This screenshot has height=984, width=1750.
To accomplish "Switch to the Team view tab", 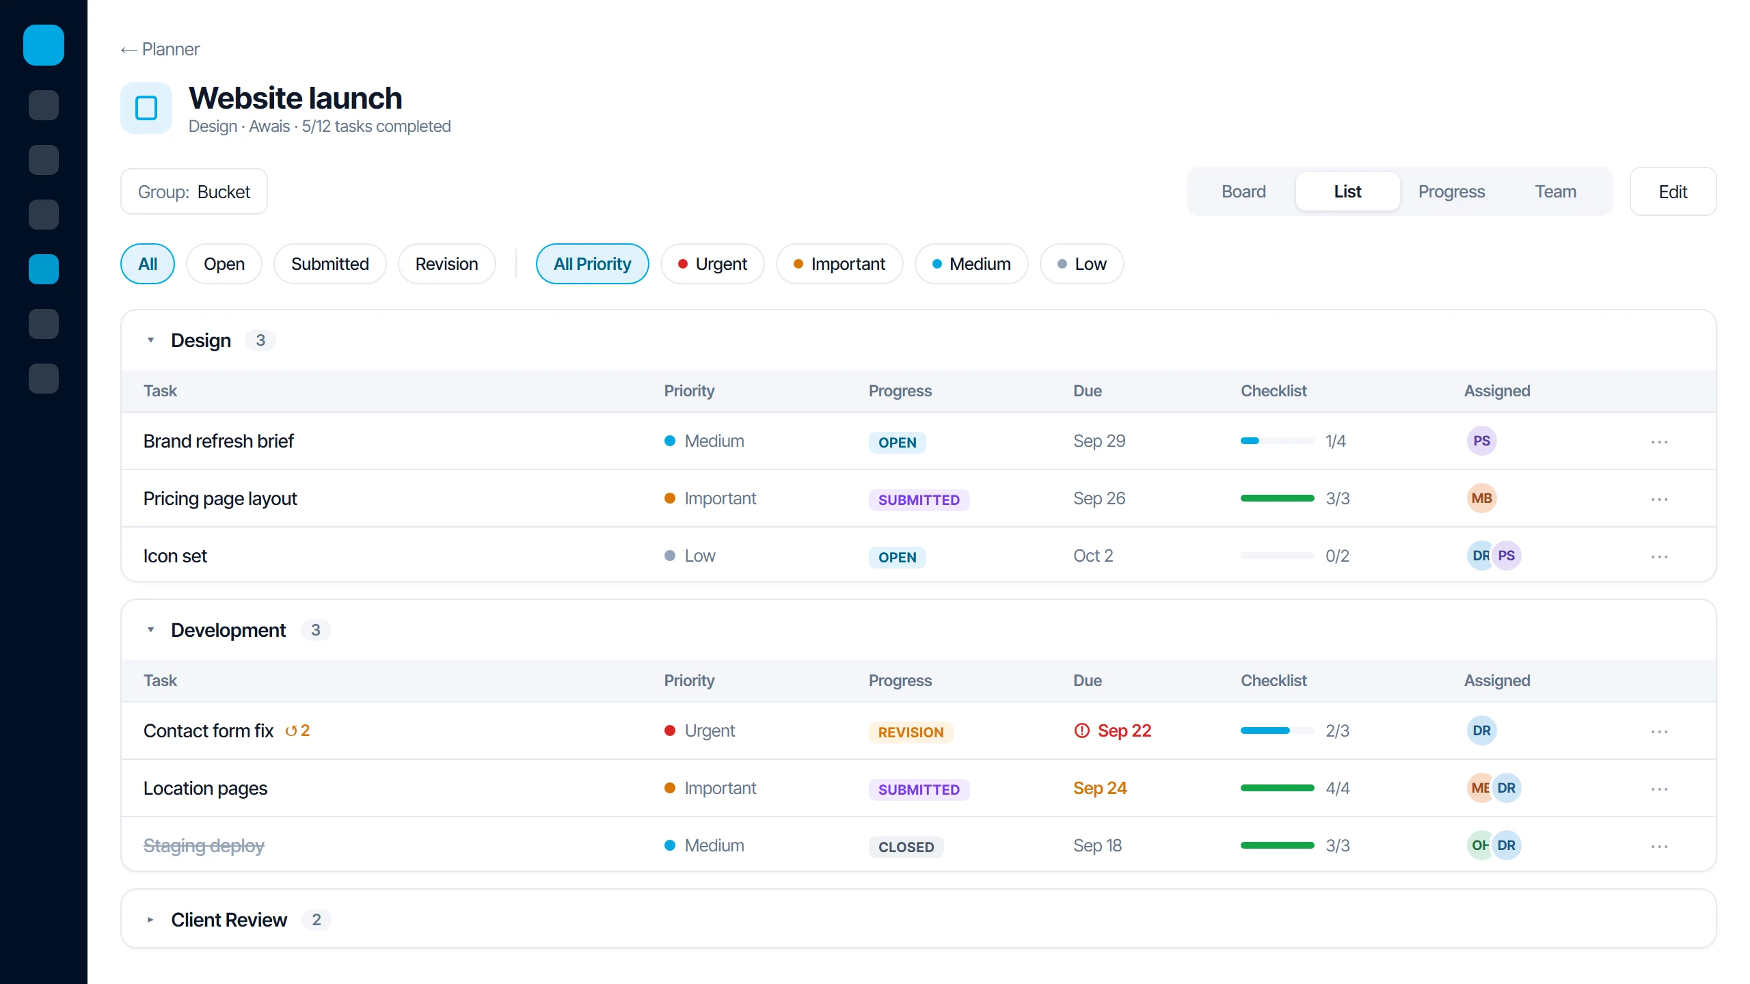I will pos(1555,191).
